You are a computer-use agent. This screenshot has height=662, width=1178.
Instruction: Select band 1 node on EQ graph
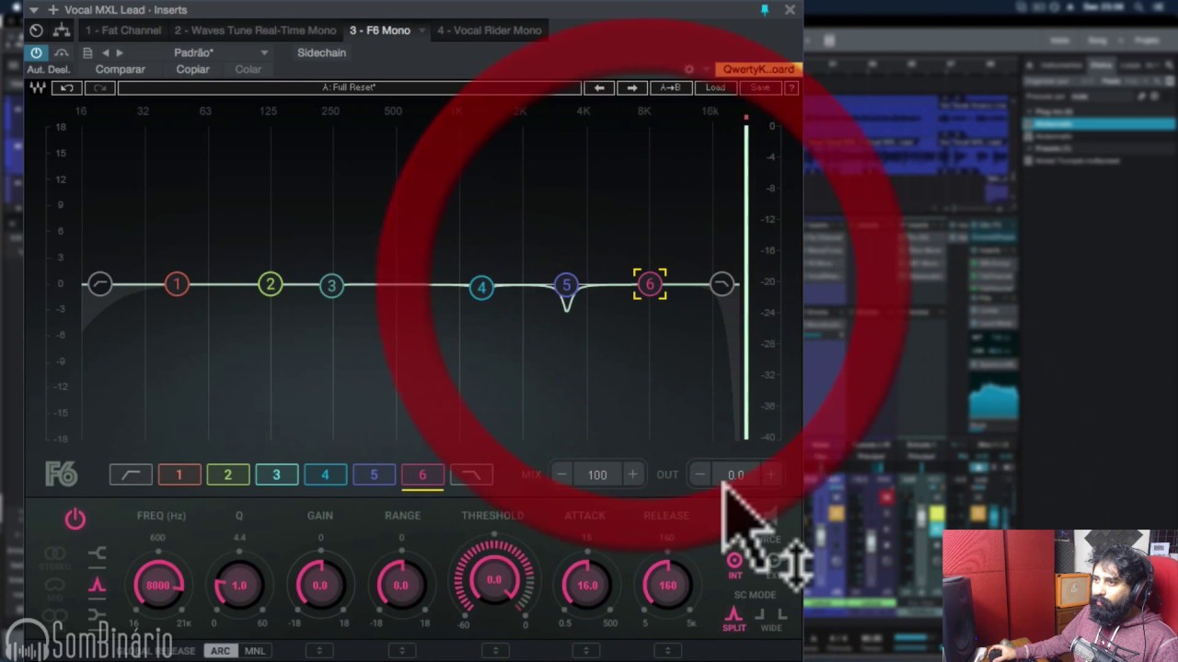point(177,284)
